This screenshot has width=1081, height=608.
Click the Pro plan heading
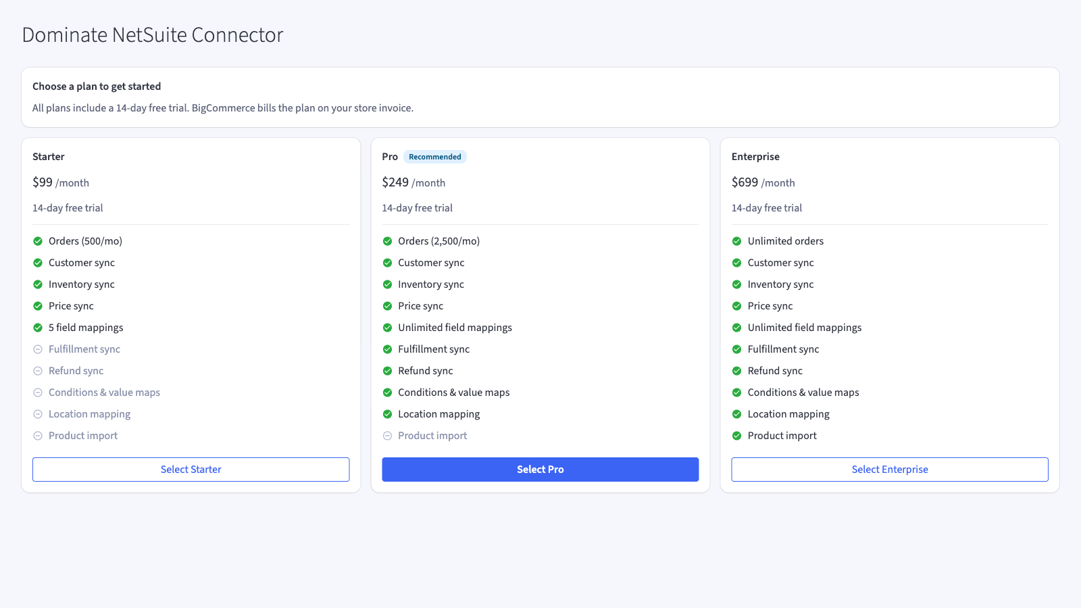(x=390, y=157)
